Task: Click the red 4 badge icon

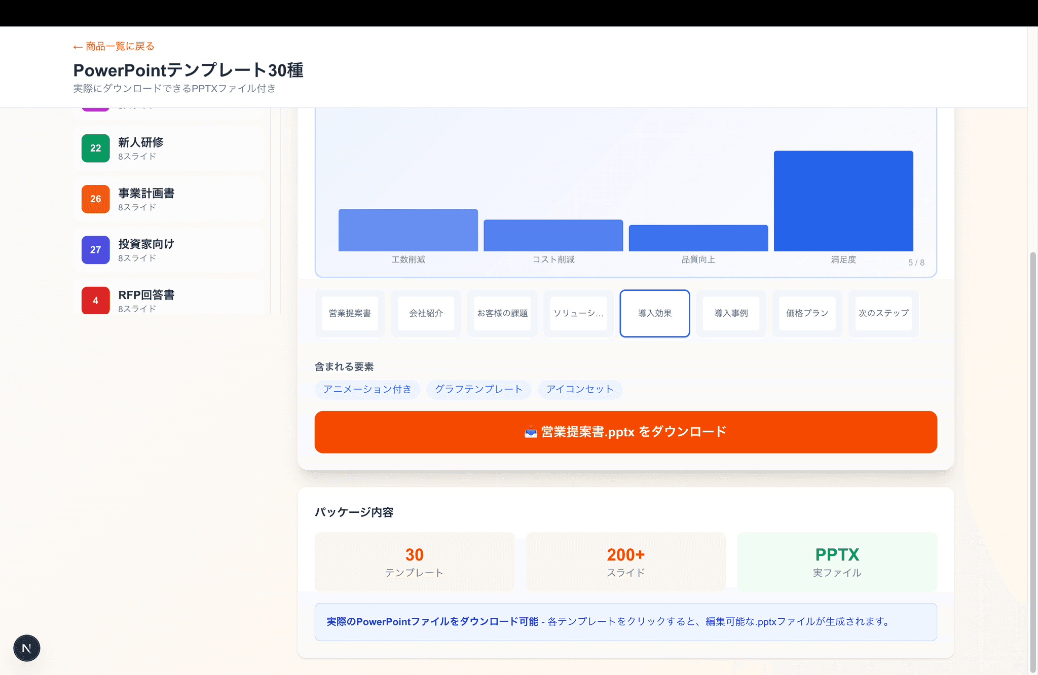Action: 95,300
